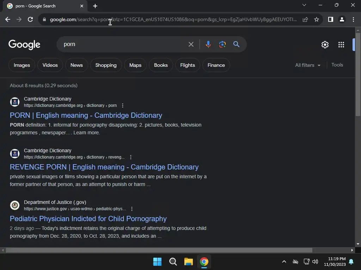Open more options for the first Cambridge result

122,105
